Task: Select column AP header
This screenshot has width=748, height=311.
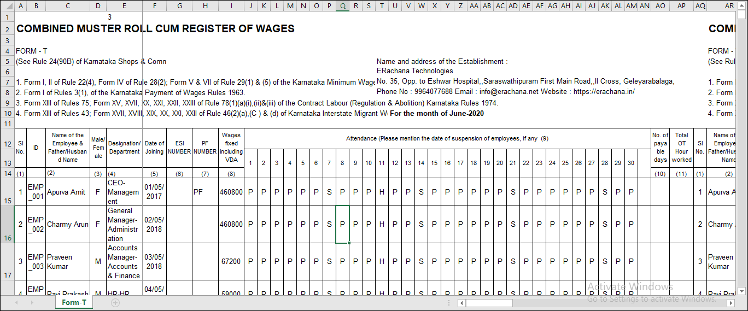Action: coord(681,5)
